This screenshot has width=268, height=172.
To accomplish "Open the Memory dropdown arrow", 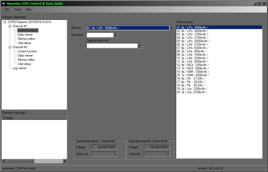I will (x=171, y=28).
